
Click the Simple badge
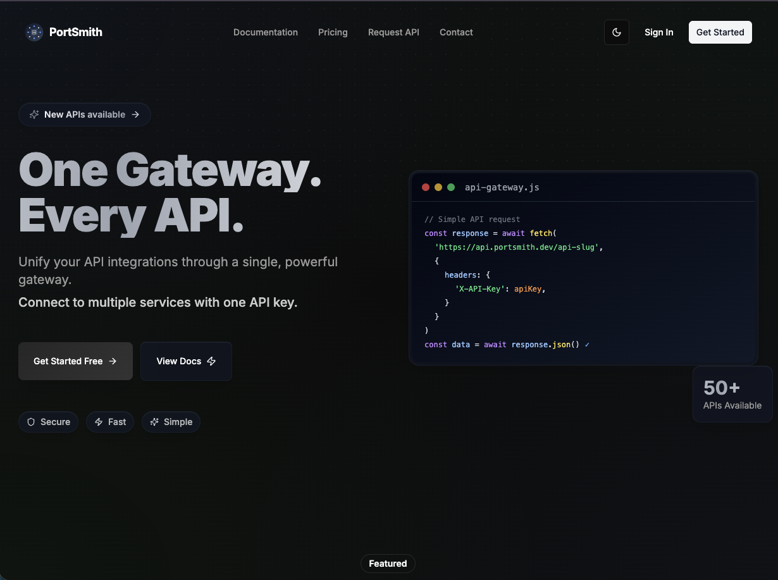[x=171, y=422]
